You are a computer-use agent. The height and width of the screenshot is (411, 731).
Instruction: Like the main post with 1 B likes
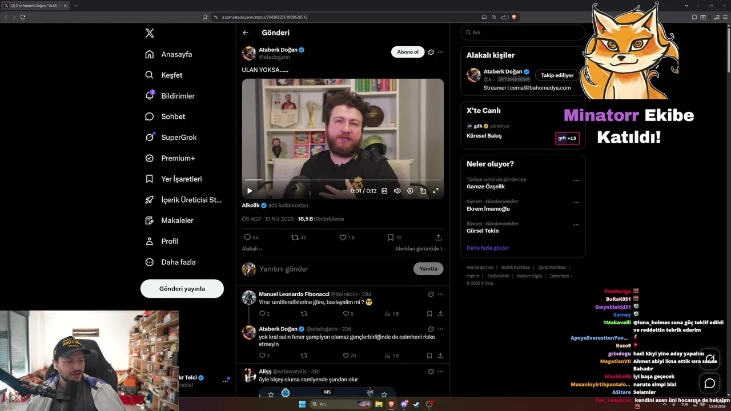click(x=343, y=237)
